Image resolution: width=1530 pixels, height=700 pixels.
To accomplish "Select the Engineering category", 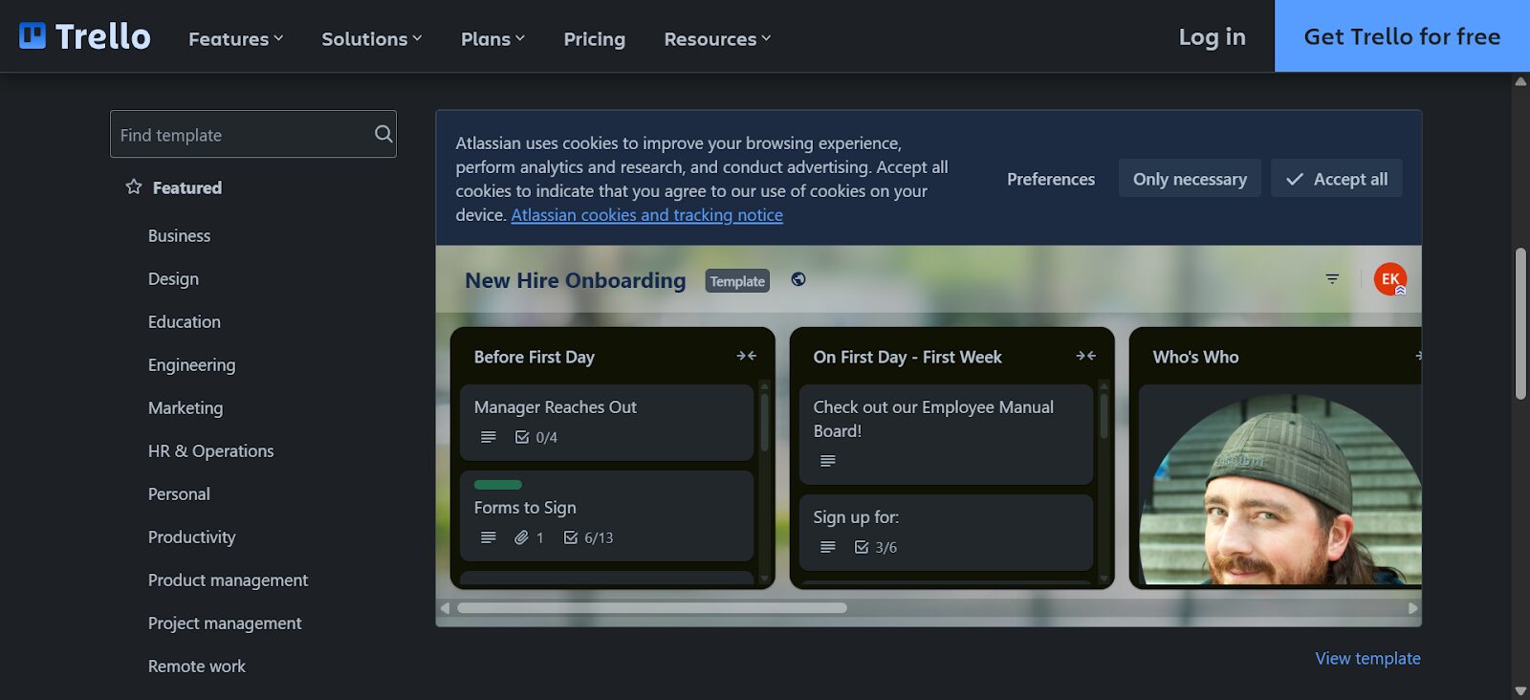I will 191,364.
